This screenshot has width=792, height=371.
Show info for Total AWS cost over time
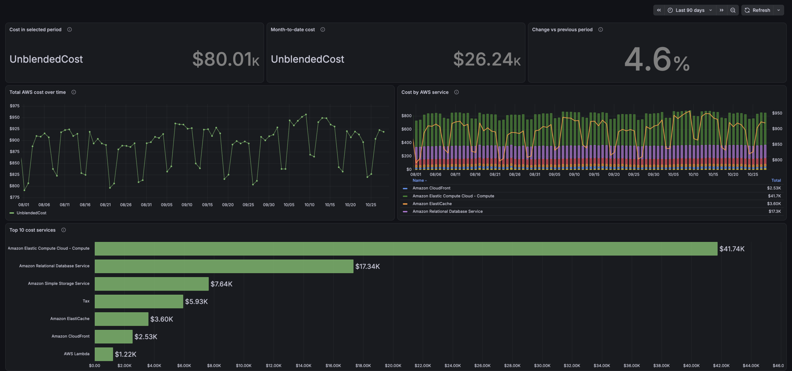(74, 92)
